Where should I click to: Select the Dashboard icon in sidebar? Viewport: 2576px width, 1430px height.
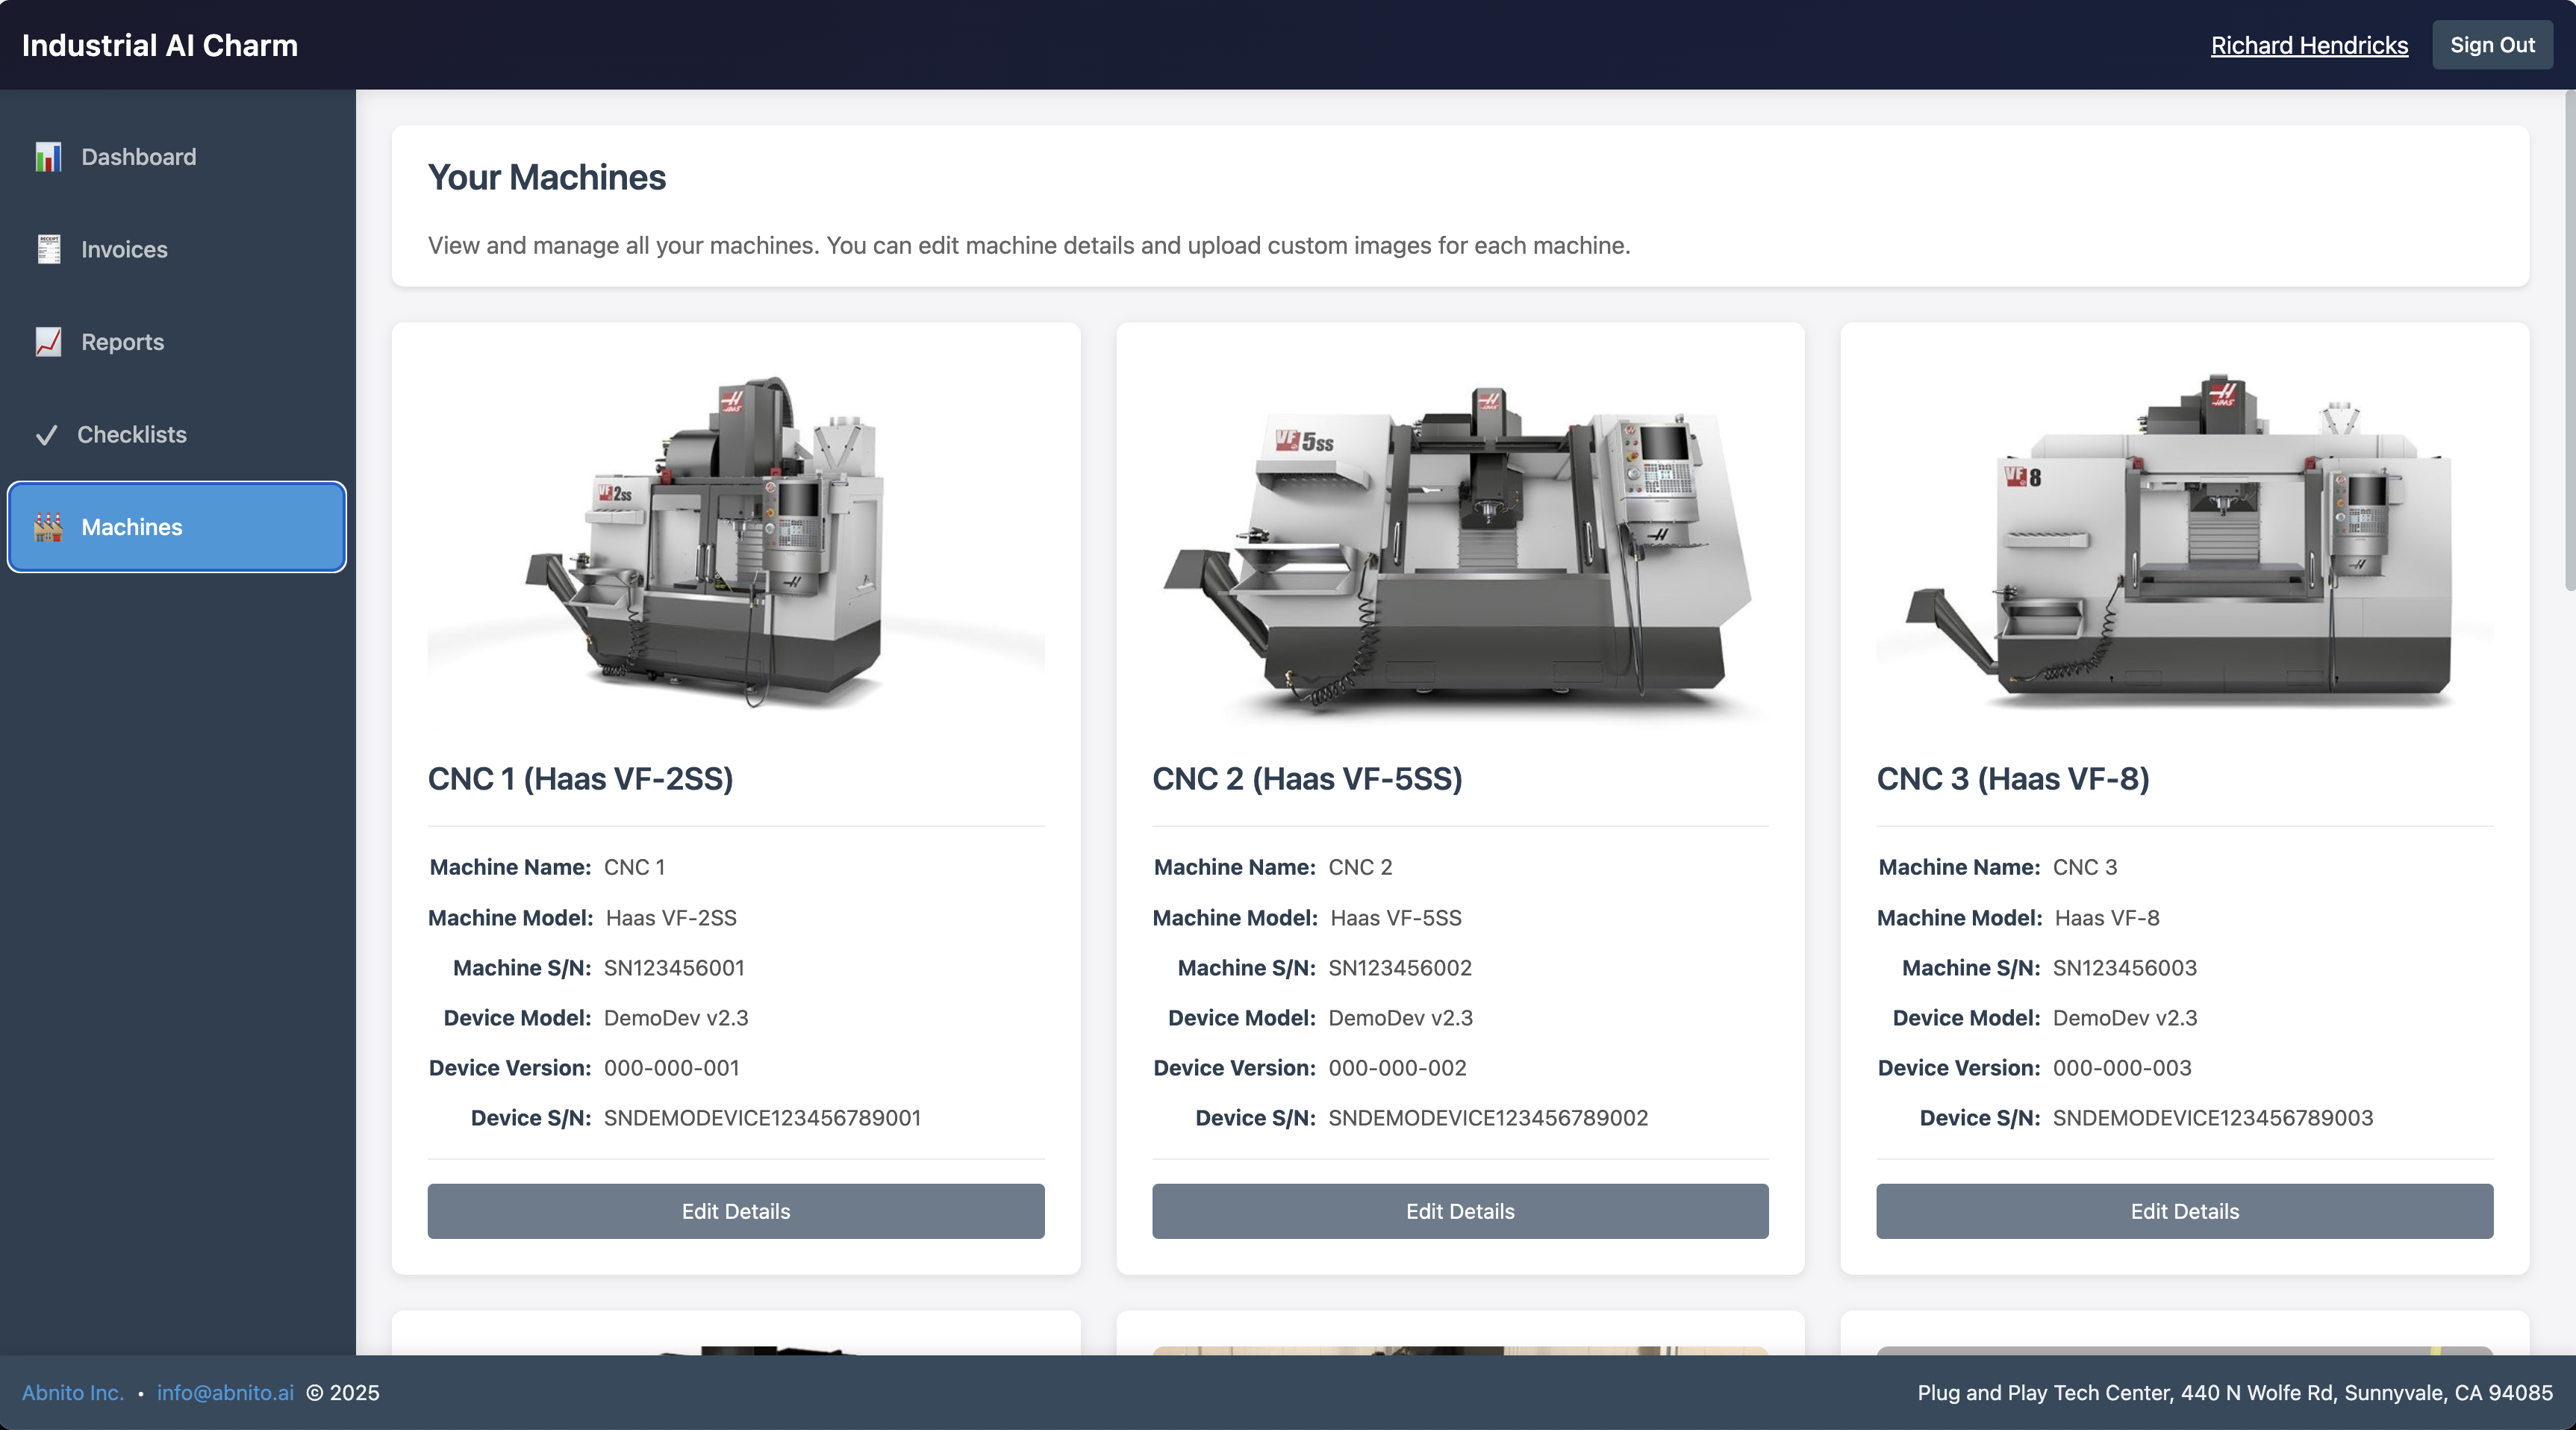pyautogui.click(x=48, y=157)
